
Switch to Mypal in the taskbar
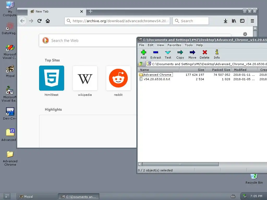pos(37,197)
